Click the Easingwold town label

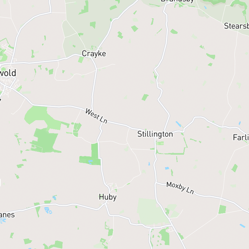point(8,73)
